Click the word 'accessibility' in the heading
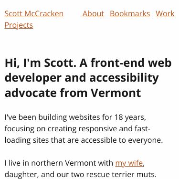The height and width of the screenshot is (179, 179). (124, 78)
